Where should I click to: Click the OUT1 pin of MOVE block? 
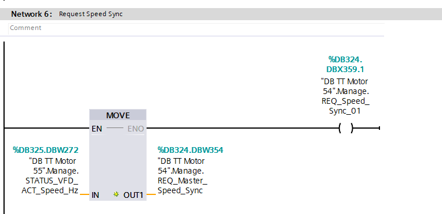click(133, 195)
